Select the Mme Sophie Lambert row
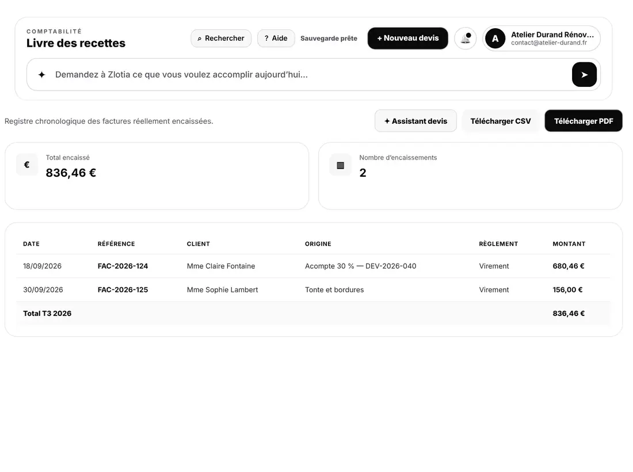This screenshot has height=472, width=633. point(313,290)
